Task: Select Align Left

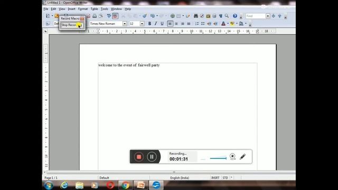Action: click(x=170, y=23)
